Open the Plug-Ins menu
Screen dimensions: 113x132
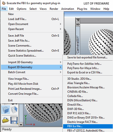[82, 9]
